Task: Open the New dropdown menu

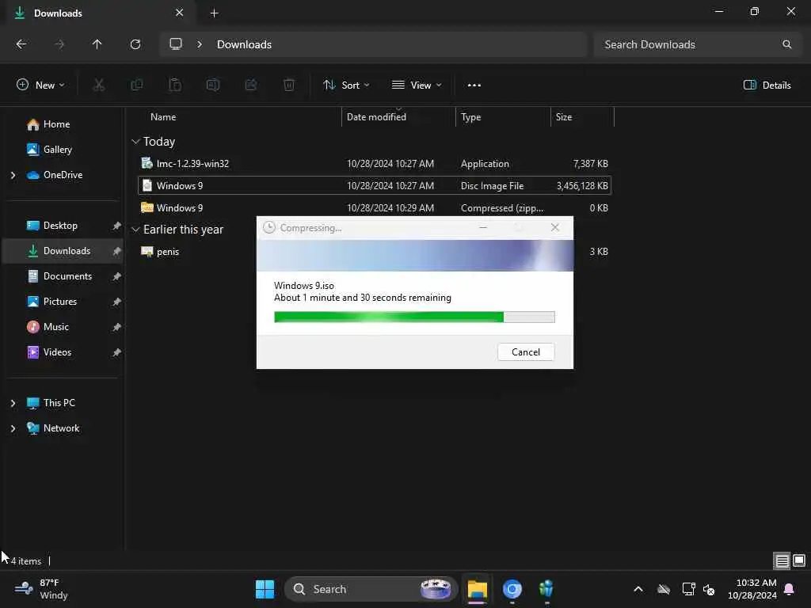Action: [40, 85]
